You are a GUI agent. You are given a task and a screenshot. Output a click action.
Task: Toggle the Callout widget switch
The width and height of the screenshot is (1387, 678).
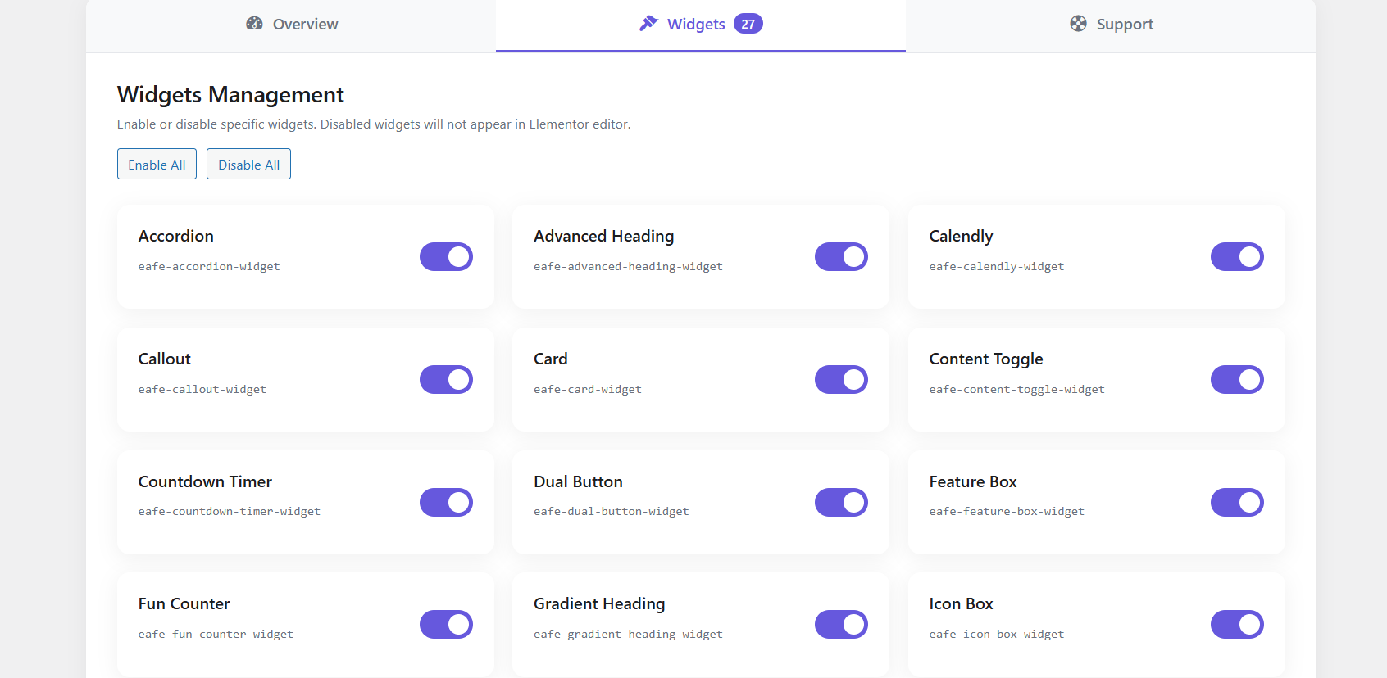pos(446,379)
